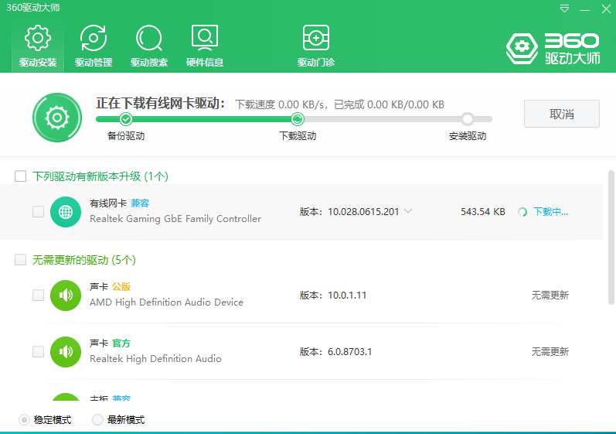Click AMD High Definition Audio speaker icon
This screenshot has width=616, height=434.
[66, 296]
